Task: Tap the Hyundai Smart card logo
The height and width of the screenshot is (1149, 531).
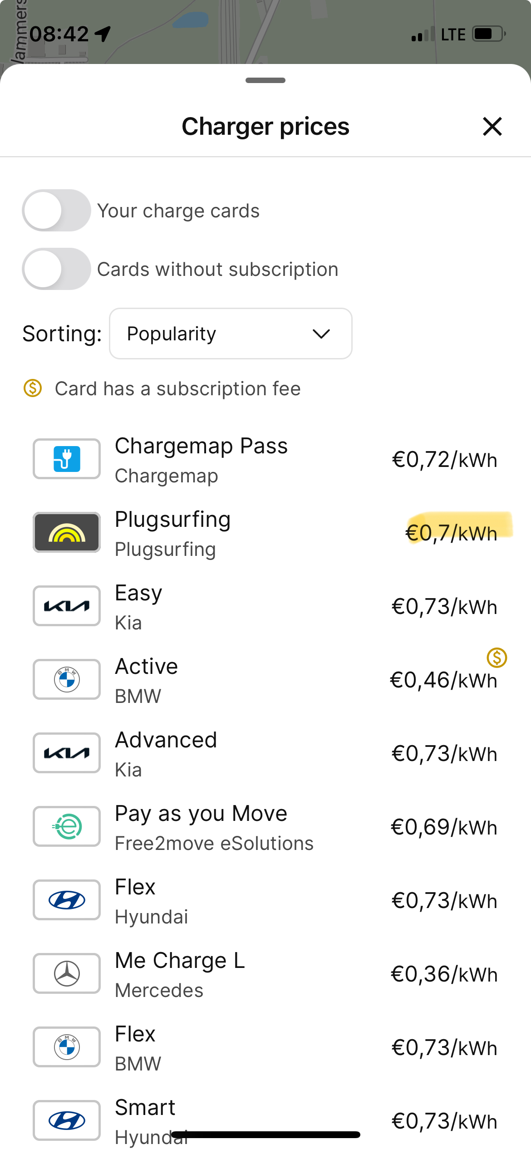Action: [67, 1120]
